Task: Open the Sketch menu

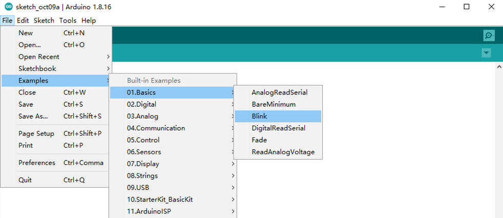Action: (x=44, y=20)
